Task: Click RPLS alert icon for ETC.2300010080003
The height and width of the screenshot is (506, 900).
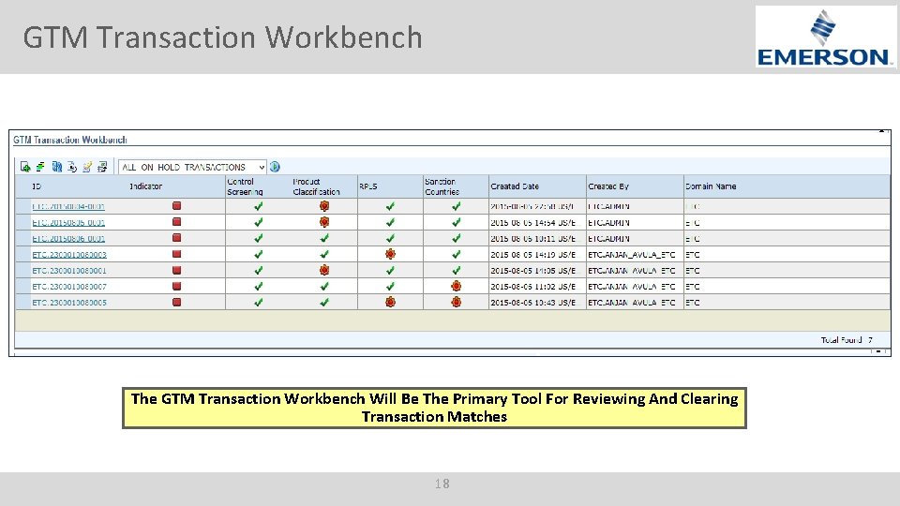Action: [x=390, y=254]
